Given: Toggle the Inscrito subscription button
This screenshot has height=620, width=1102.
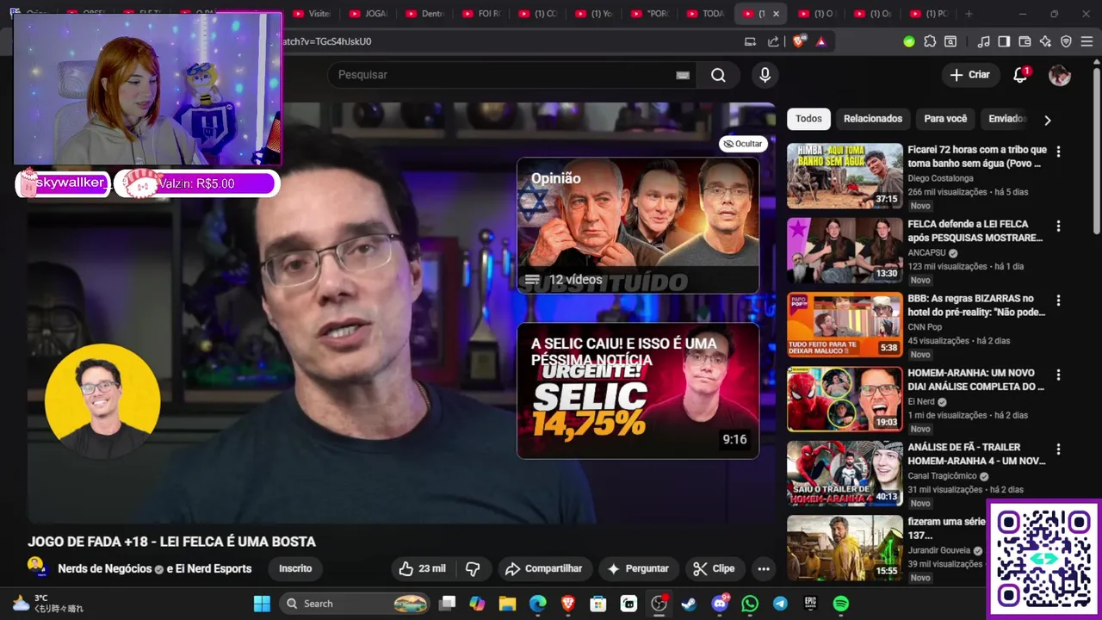Looking at the screenshot, I should pos(295,568).
